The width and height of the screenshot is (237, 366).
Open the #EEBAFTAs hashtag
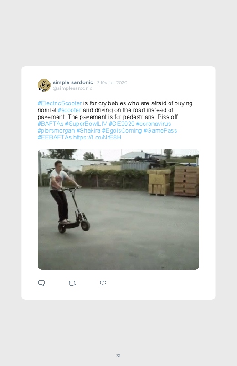pyautogui.click(x=55, y=138)
